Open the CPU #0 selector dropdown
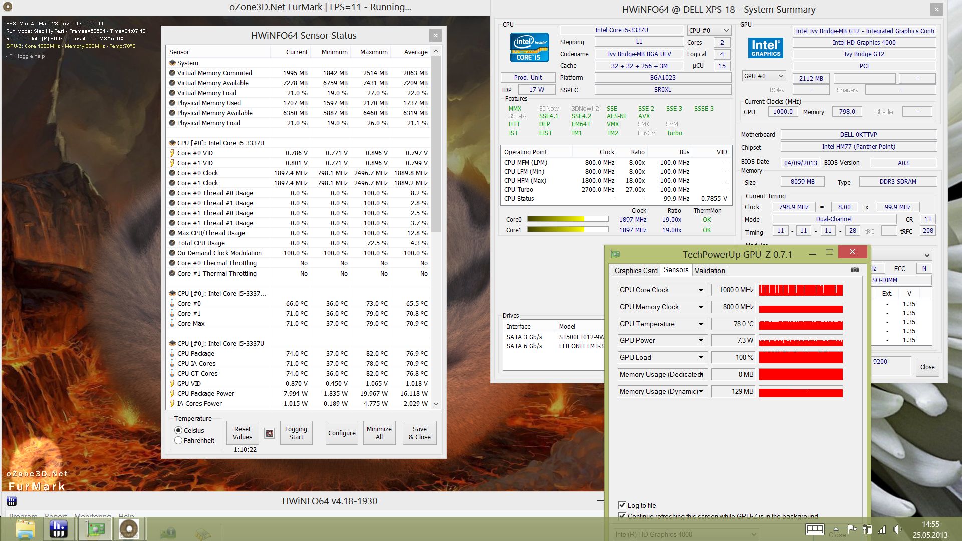This screenshot has height=541, width=962. (709, 31)
